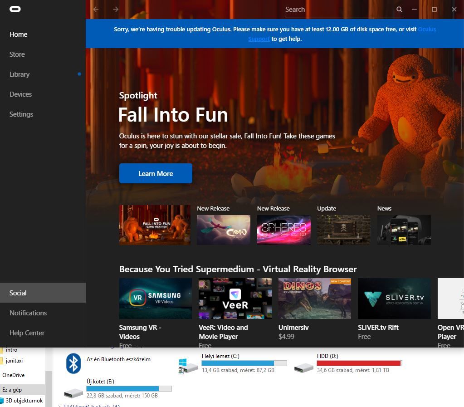Click '22,8 GB szabad, méret: 150 GB'

(122, 396)
